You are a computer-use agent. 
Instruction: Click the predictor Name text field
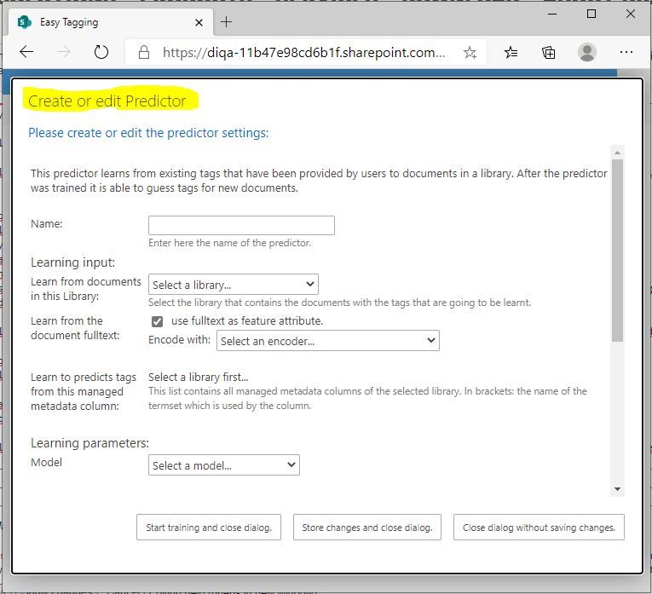click(x=241, y=225)
